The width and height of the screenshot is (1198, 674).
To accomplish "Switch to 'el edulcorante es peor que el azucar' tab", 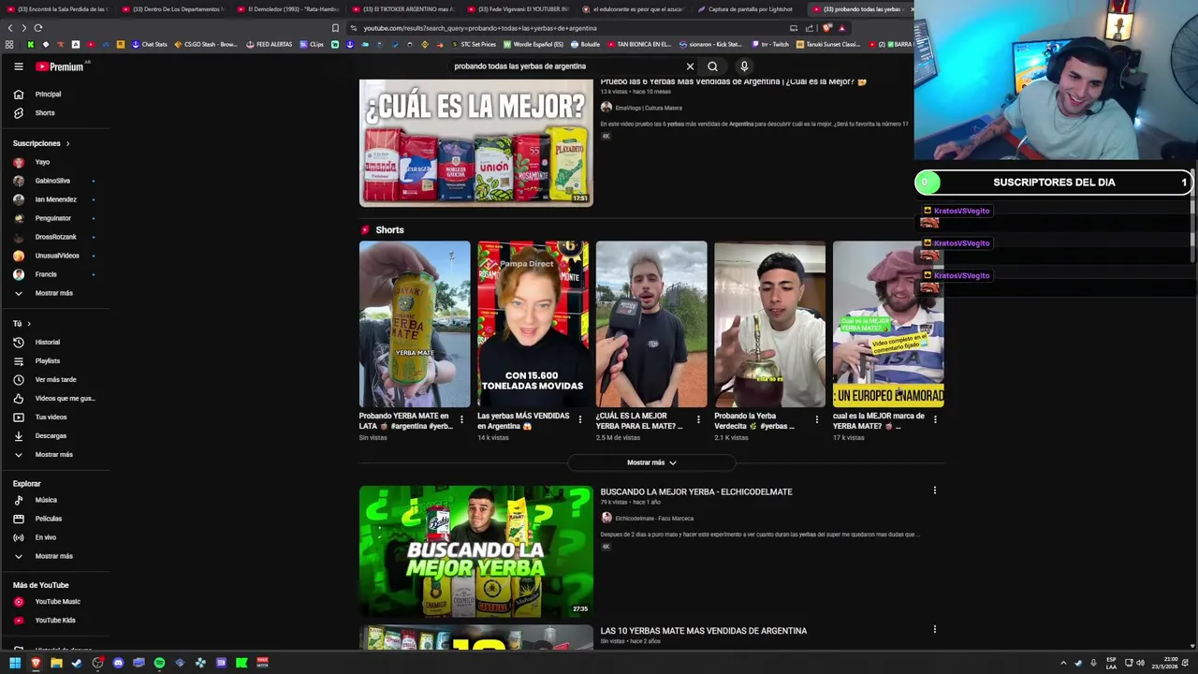I will [x=634, y=9].
